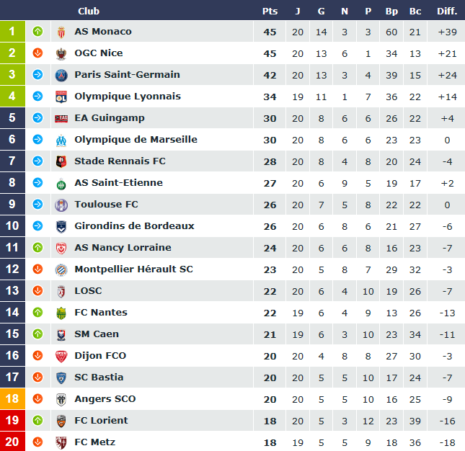
Task: Click the AS Monaco club crest
Action: 61,32
